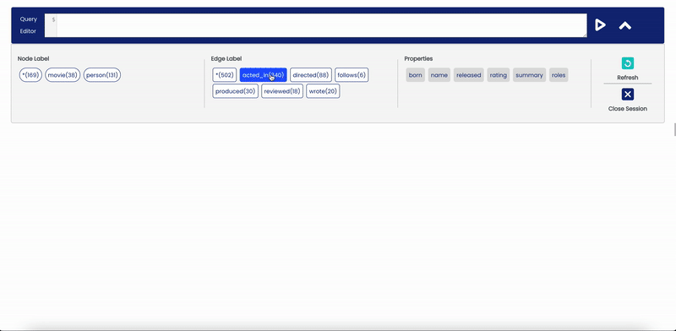
Task: Run the query with the play icon
Action: pyautogui.click(x=600, y=25)
